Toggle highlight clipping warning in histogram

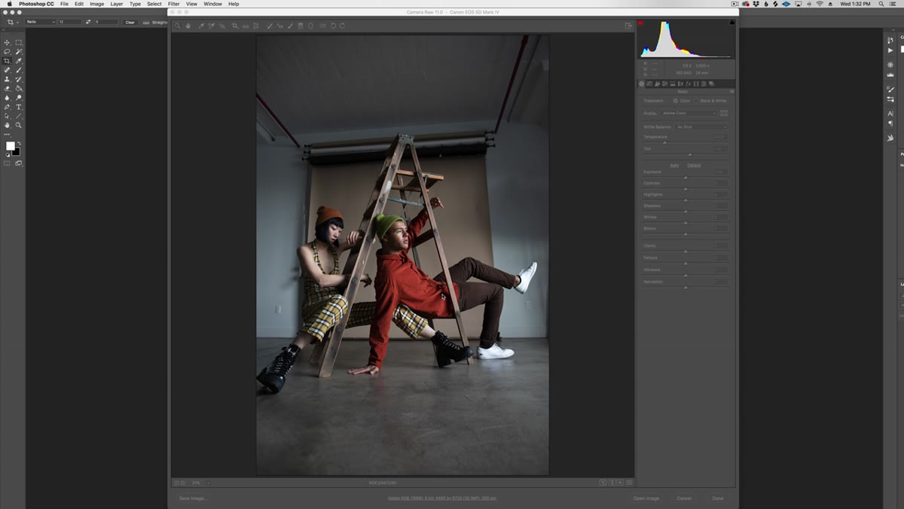coord(732,23)
